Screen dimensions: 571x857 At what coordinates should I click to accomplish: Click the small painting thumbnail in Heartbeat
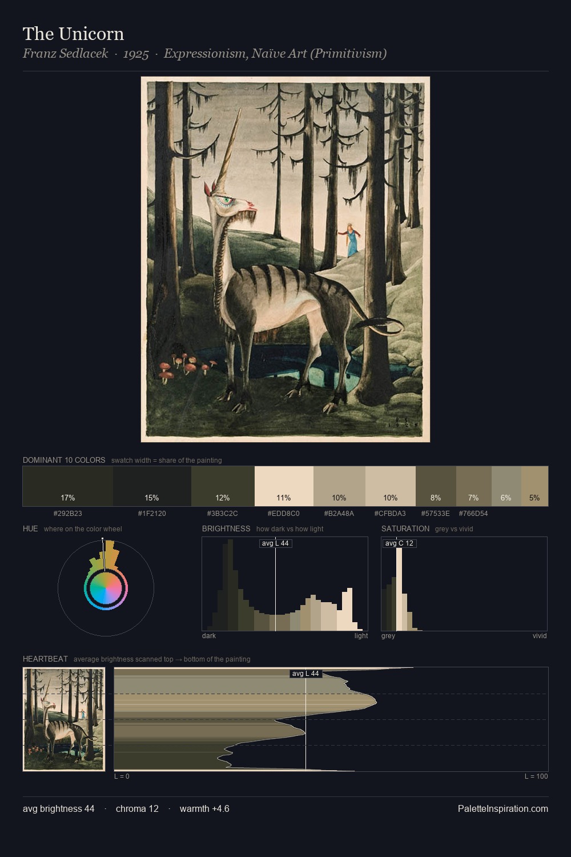click(64, 719)
